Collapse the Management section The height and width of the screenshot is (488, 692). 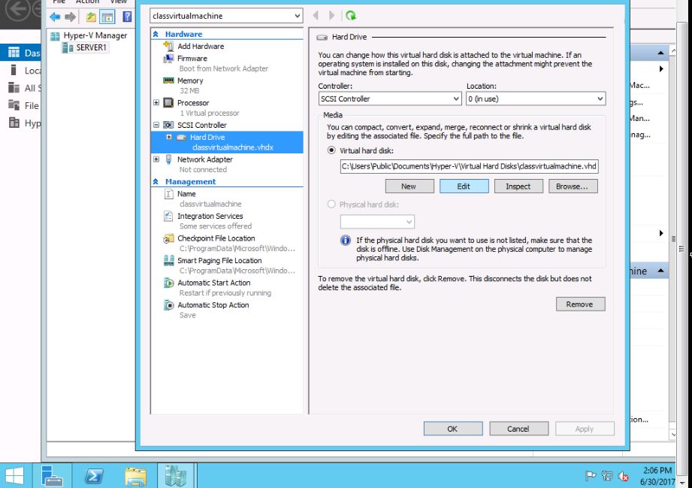[x=156, y=181]
